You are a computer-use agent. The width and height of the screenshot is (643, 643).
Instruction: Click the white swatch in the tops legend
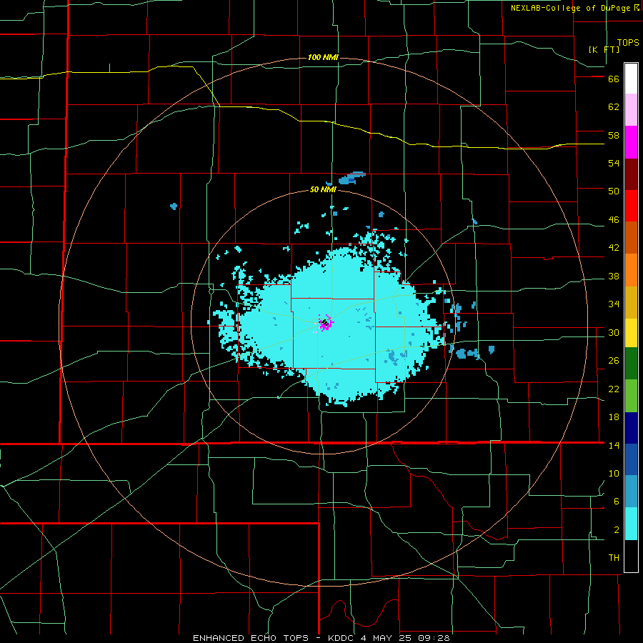coord(631,79)
